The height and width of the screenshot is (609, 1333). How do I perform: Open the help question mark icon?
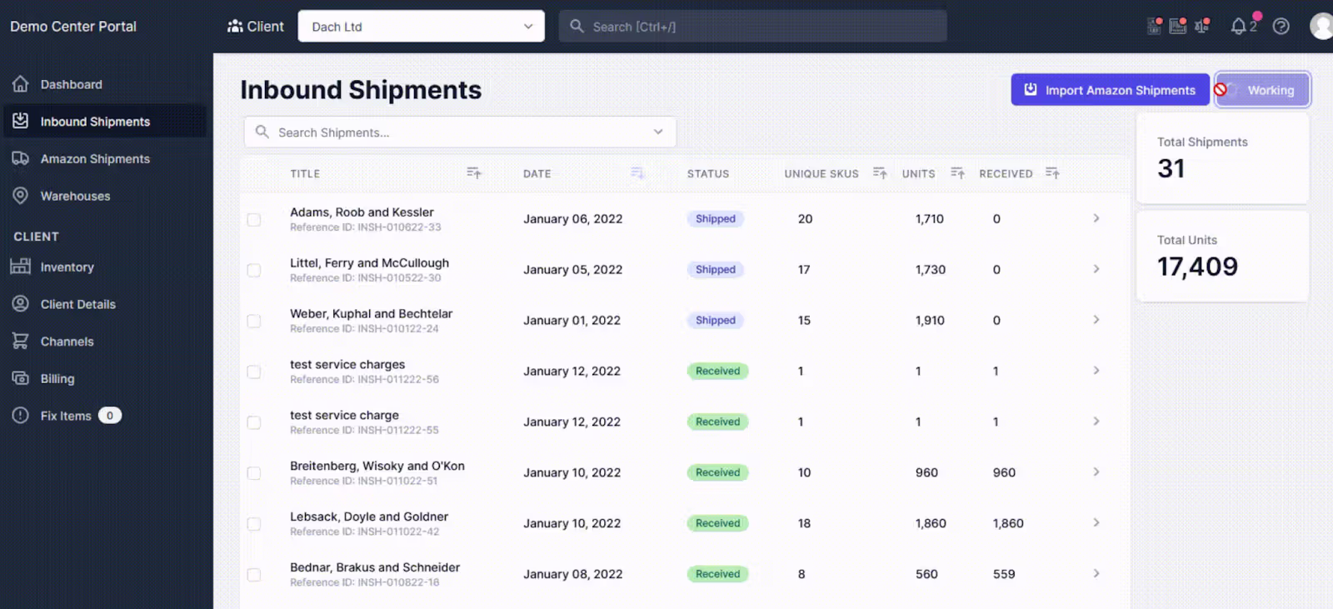[1281, 27]
